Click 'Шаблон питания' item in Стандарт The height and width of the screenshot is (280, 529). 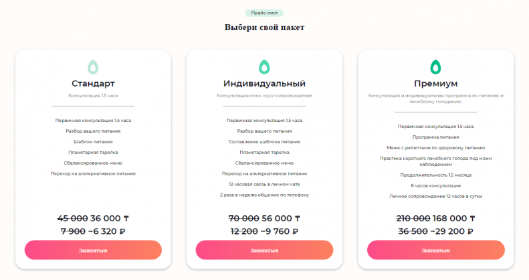[93, 142]
